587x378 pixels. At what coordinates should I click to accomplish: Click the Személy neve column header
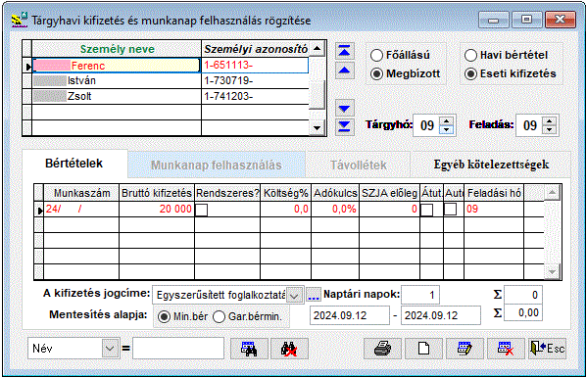tap(117, 49)
